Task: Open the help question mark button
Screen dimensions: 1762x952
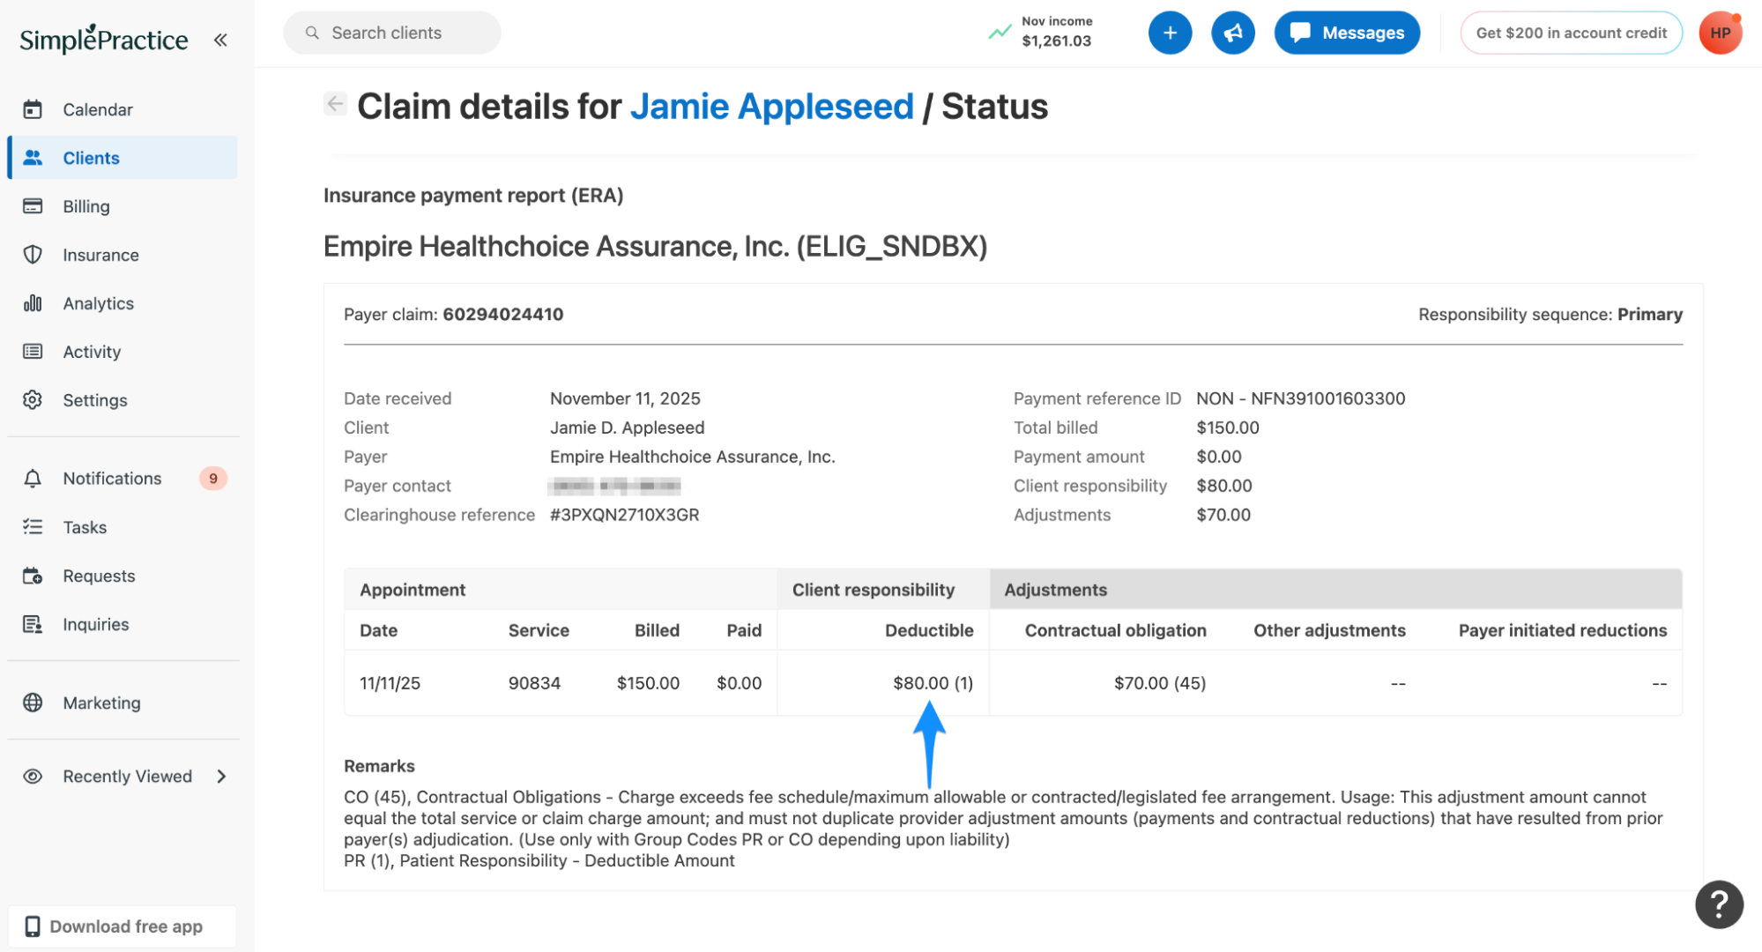Action: tap(1719, 904)
